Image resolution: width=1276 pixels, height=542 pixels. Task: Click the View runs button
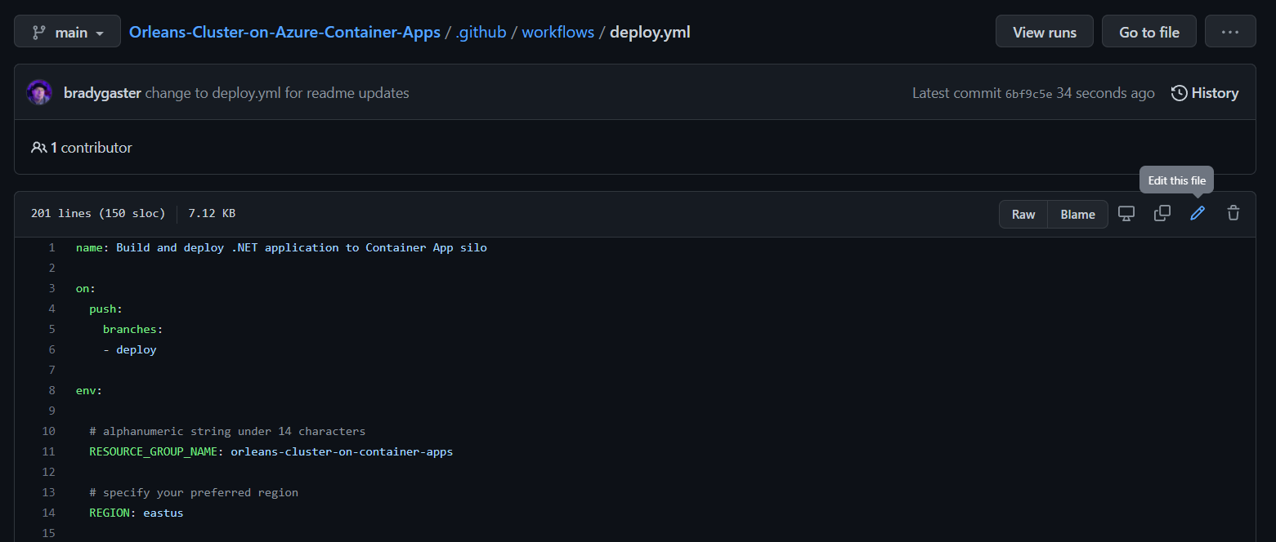coord(1044,32)
